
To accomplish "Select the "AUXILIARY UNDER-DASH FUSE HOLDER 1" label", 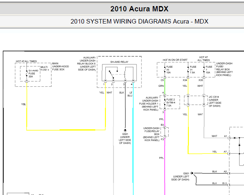I will pyautogui.click(x=149, y=104).
